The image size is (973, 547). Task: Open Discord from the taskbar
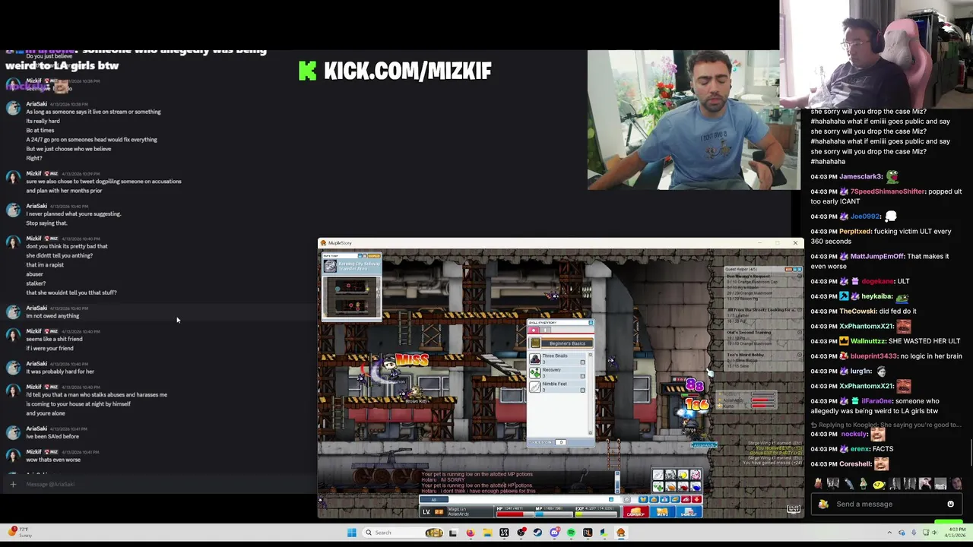pyautogui.click(x=554, y=533)
